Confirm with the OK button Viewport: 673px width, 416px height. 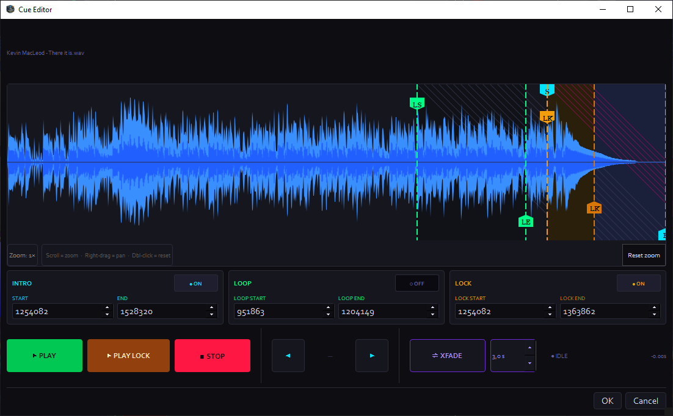click(x=607, y=401)
